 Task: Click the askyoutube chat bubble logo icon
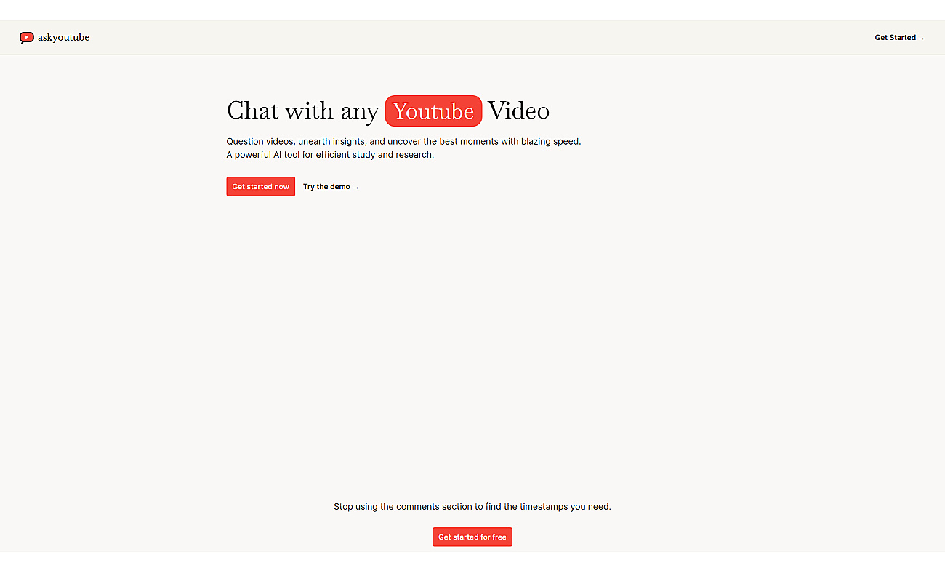(x=27, y=38)
